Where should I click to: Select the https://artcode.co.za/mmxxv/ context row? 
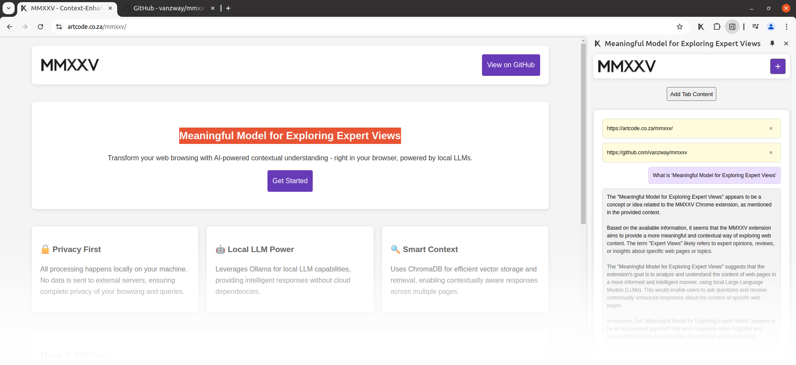[691, 128]
